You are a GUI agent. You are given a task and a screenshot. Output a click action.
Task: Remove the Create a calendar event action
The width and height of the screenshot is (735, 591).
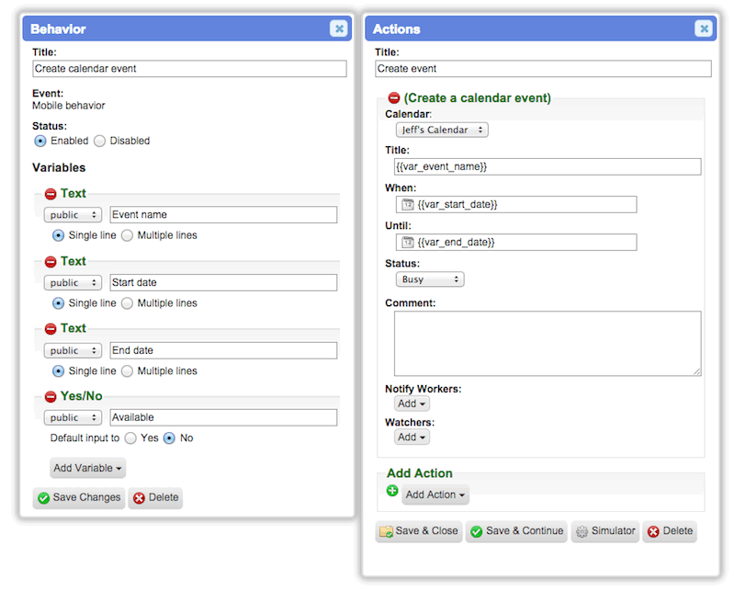[394, 98]
